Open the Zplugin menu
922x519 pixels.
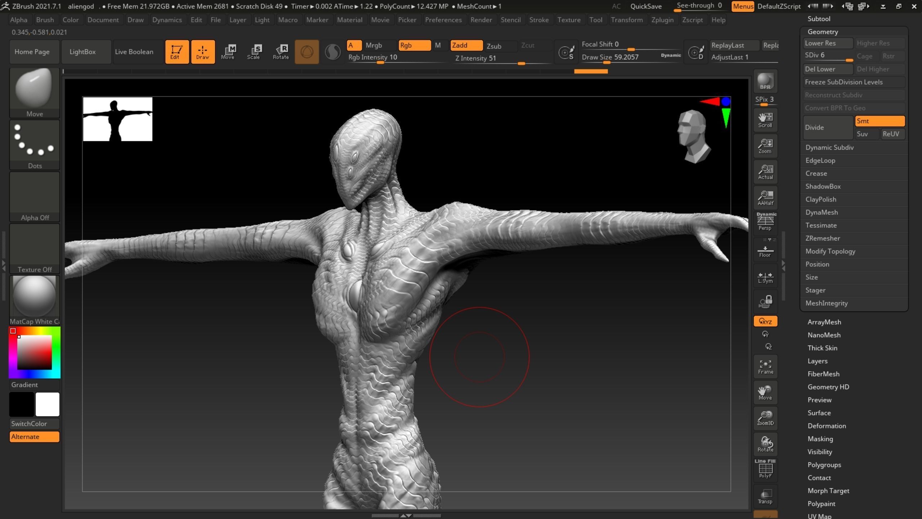(x=662, y=20)
